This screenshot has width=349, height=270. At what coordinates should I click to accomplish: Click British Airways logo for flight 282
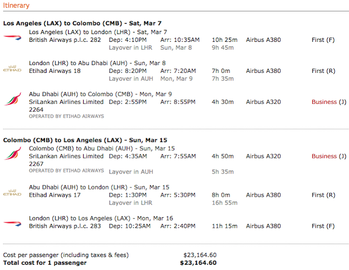click(x=11, y=37)
